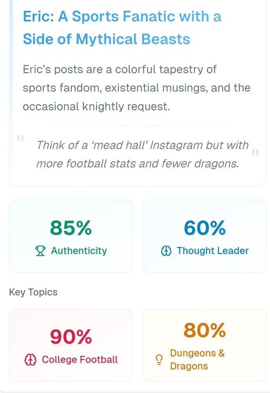Open the Dungeons & Dragons topic label

click(x=197, y=359)
